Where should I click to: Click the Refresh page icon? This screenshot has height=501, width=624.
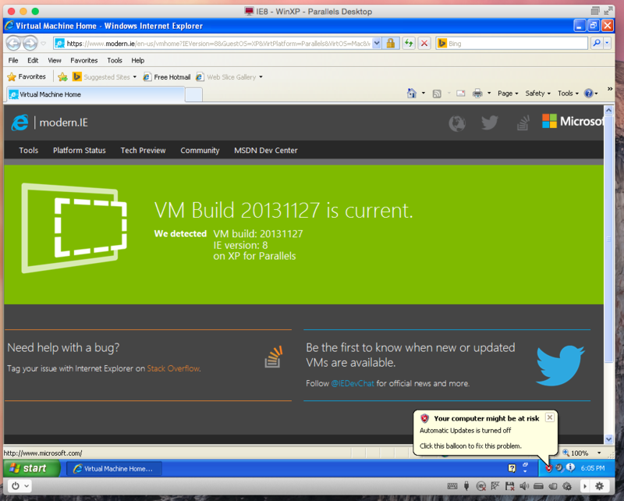[409, 43]
